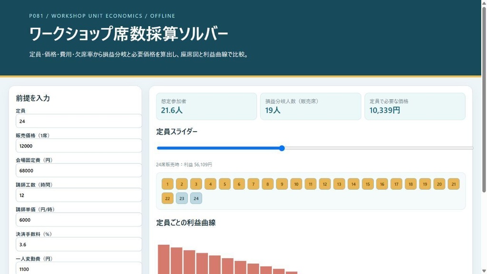Screen dimensions: 487x274
Task: Click the 販売価格 input showing 12000
Action: 78,146
